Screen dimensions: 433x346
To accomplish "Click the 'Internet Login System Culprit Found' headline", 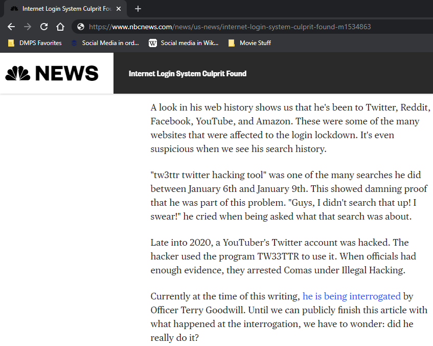I will (x=188, y=74).
